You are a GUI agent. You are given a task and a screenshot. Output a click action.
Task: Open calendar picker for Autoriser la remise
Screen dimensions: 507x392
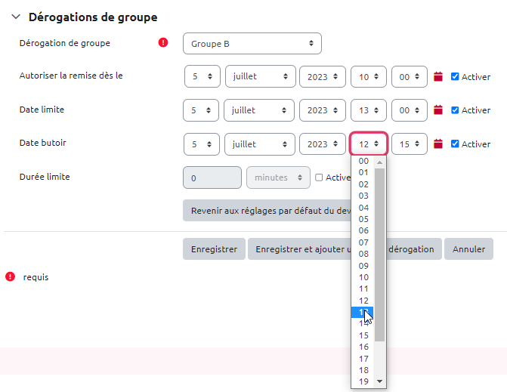click(x=438, y=76)
